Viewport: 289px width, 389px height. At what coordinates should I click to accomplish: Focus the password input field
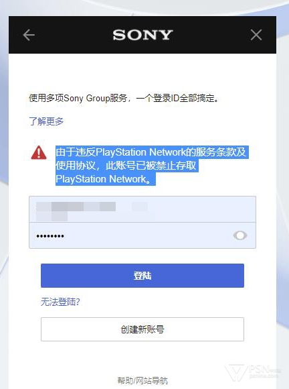142,235
